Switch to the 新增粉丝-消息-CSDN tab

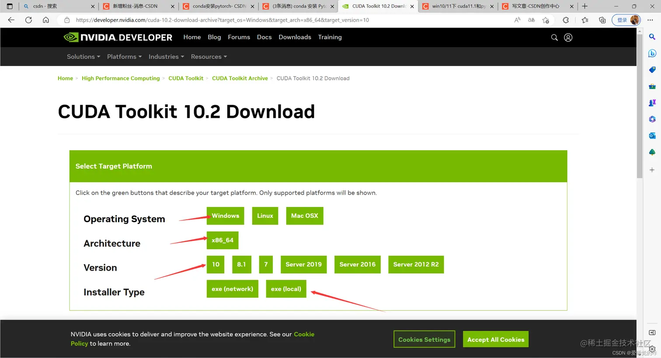click(x=138, y=6)
